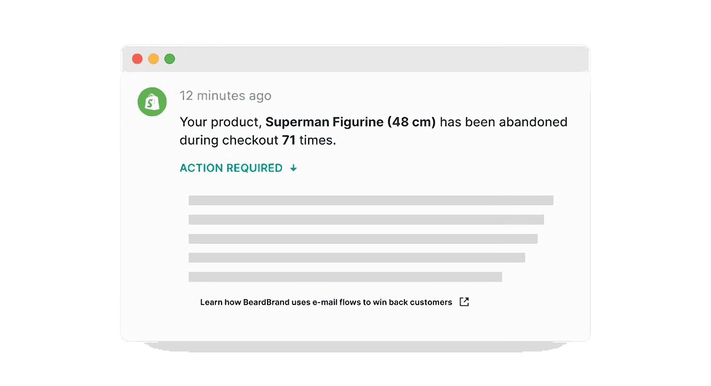Open the external link icon beside BeardBrand text

pyautogui.click(x=464, y=302)
